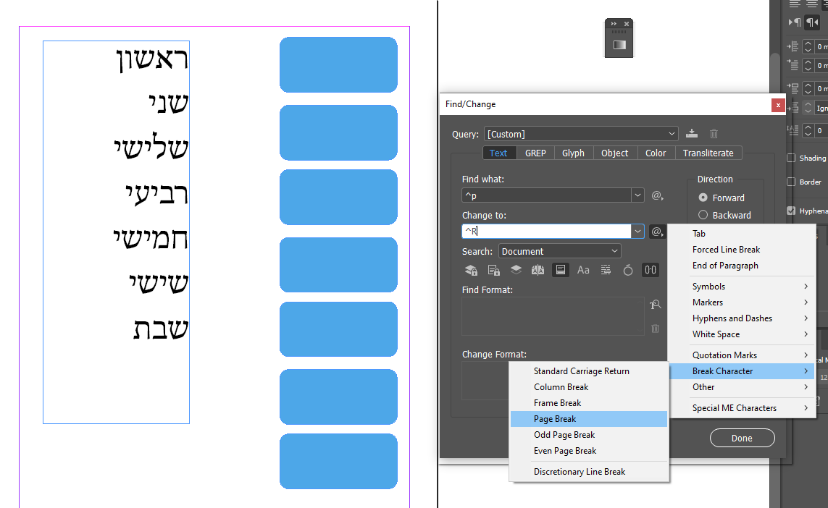
Task: Toggle Case Sensitive Aa icon
Action: 583,270
